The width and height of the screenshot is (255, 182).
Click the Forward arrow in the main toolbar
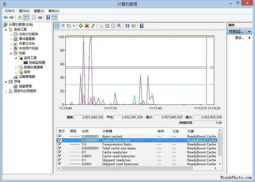coord(11,17)
